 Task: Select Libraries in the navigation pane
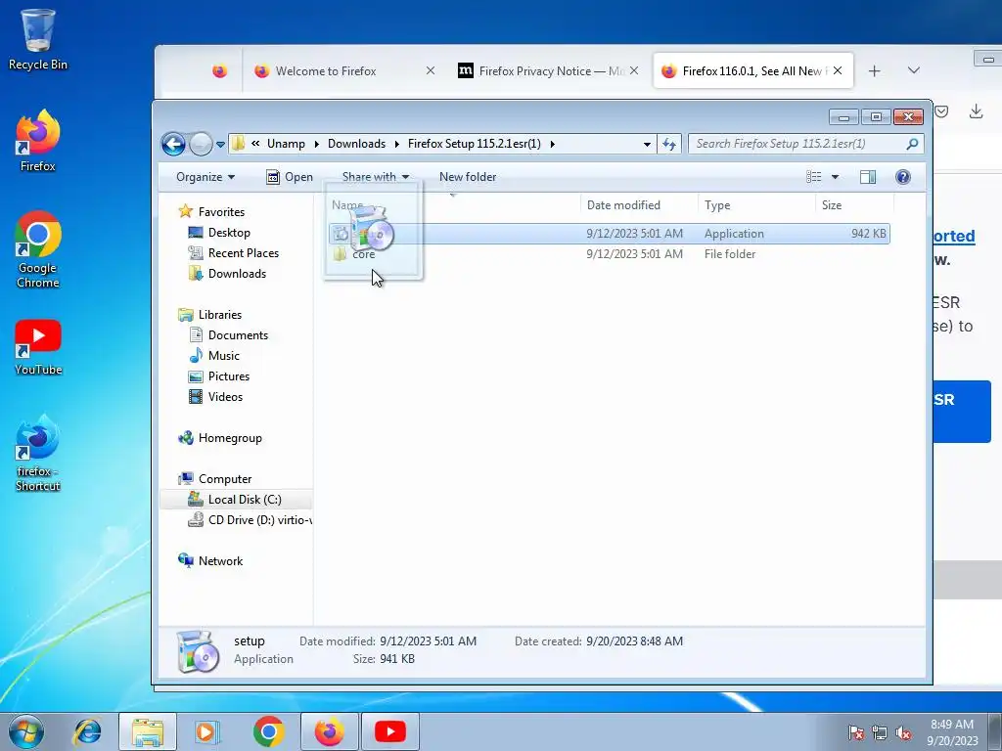[x=210, y=314]
